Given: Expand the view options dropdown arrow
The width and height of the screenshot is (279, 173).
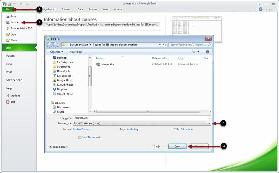Looking at the screenshot, I should point(198,52).
